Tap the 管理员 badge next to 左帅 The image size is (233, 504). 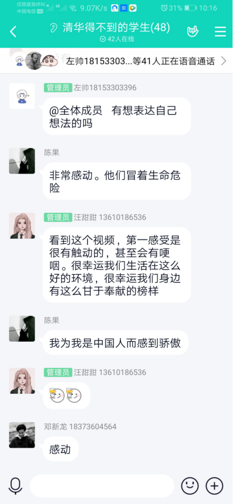tap(58, 87)
